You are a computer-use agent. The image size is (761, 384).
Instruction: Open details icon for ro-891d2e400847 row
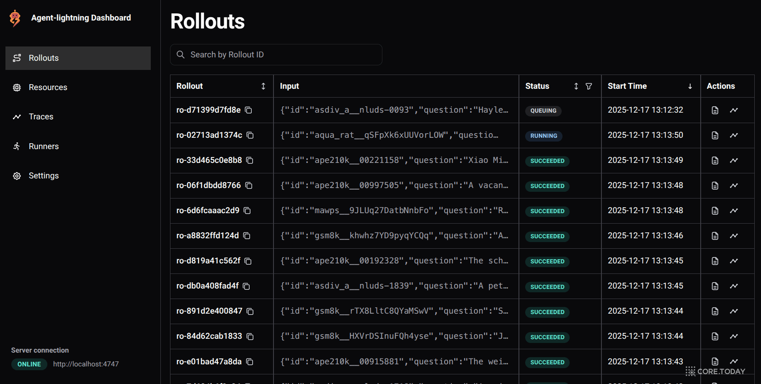tap(715, 311)
